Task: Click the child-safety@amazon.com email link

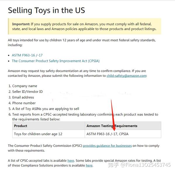Action: pos(126,76)
